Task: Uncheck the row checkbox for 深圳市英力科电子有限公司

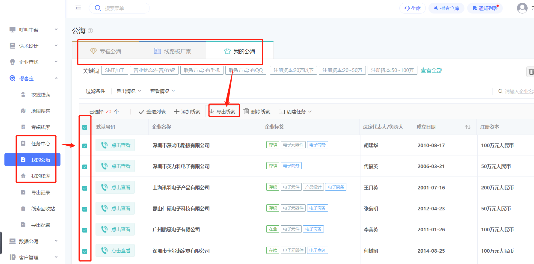Action: click(x=85, y=167)
